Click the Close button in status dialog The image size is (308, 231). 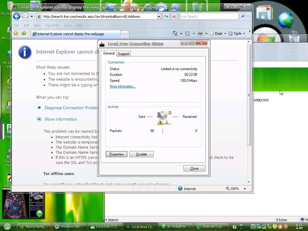[194, 168]
